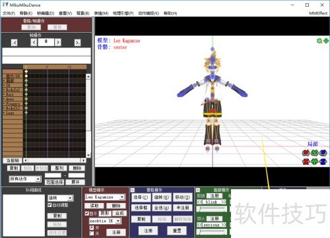Click the viewport zoom magnifier icon
This screenshot has width=330, height=238.
point(319,41)
